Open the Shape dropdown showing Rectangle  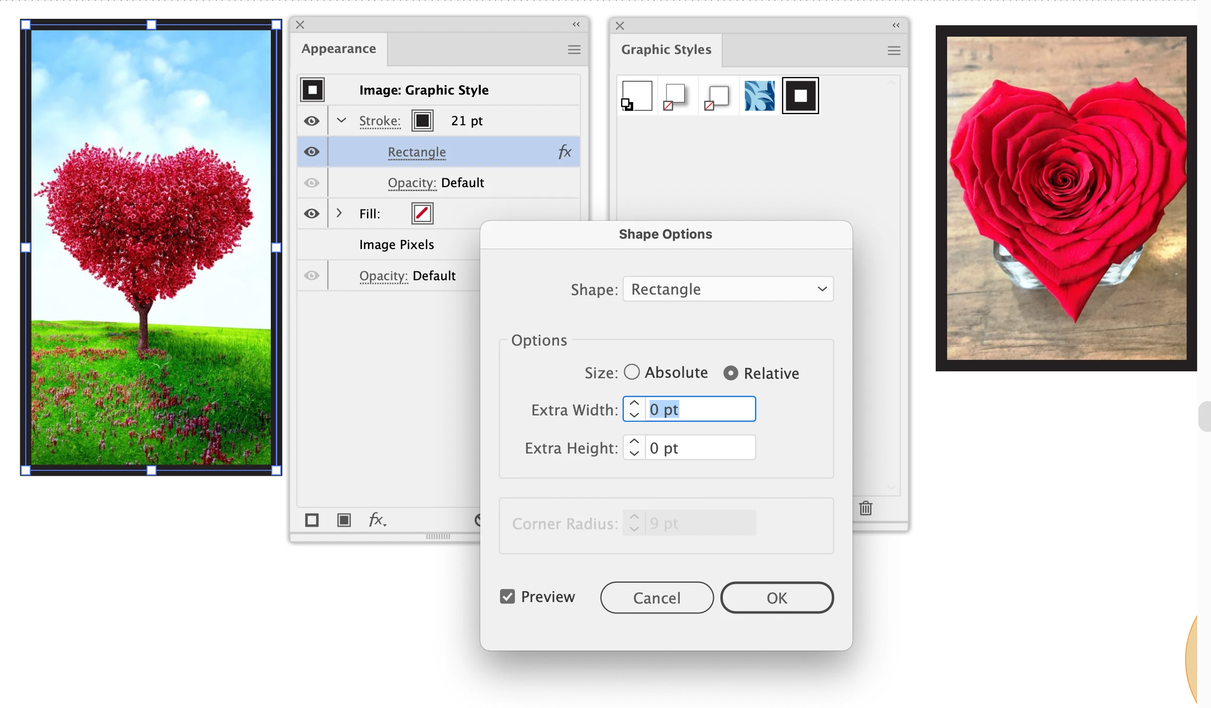728,289
